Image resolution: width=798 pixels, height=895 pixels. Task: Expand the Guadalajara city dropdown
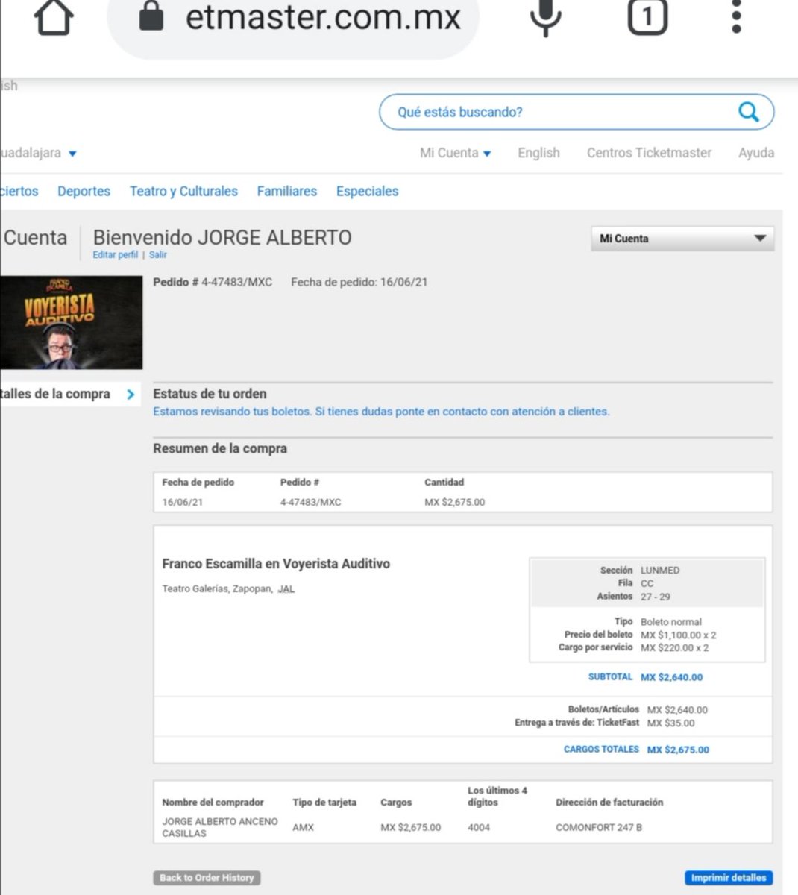point(39,153)
